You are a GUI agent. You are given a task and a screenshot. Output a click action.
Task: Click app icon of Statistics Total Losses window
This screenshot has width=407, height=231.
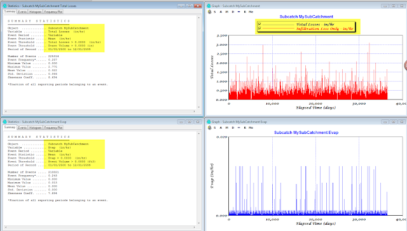point(4,6)
